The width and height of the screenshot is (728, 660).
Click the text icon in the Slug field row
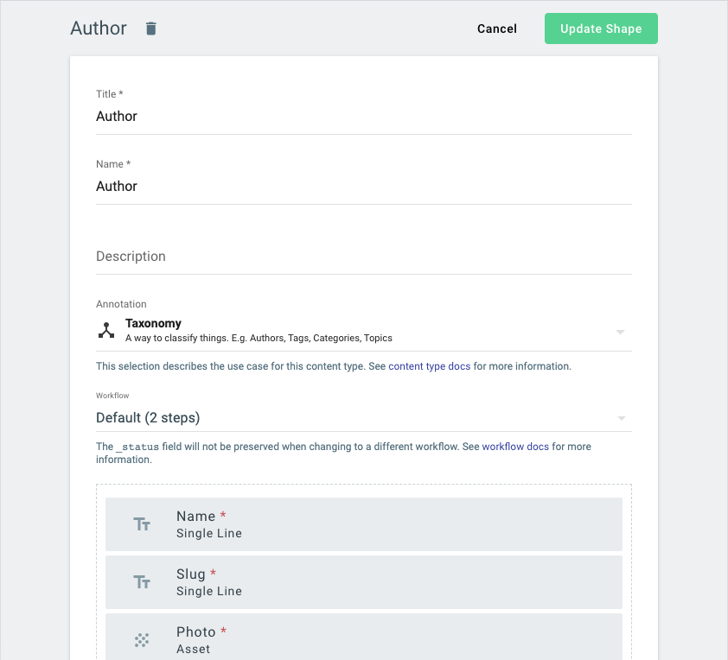pyautogui.click(x=142, y=582)
